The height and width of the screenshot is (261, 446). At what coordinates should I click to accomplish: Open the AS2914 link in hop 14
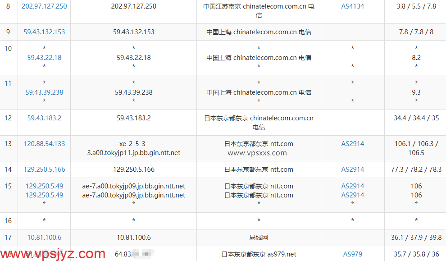pyautogui.click(x=353, y=169)
